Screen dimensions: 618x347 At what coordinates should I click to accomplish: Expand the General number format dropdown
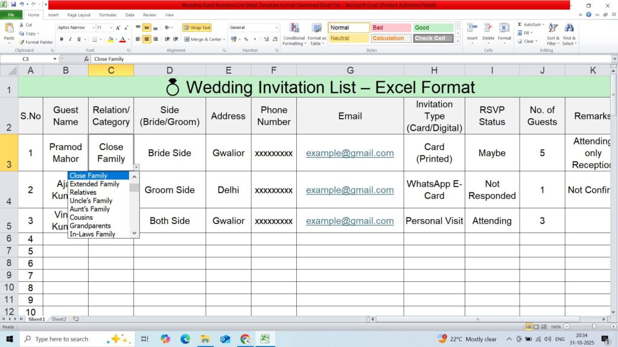pyautogui.click(x=276, y=28)
